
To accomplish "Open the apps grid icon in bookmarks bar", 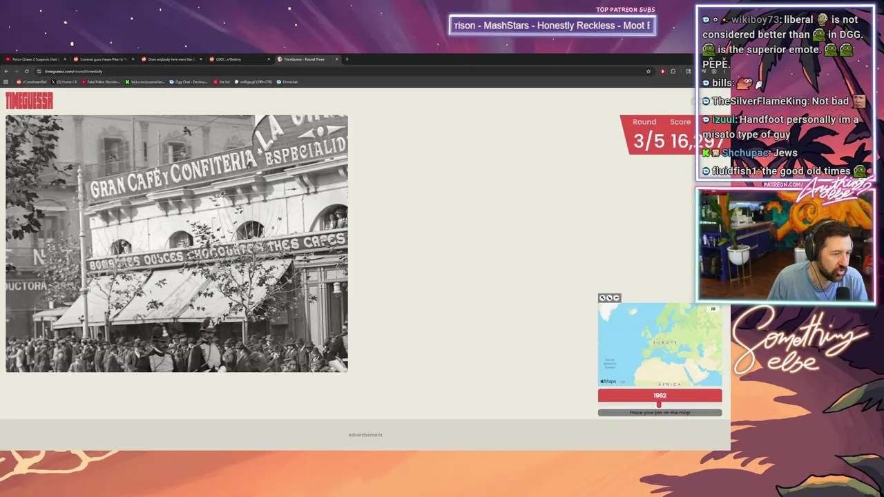I will click(x=6, y=81).
